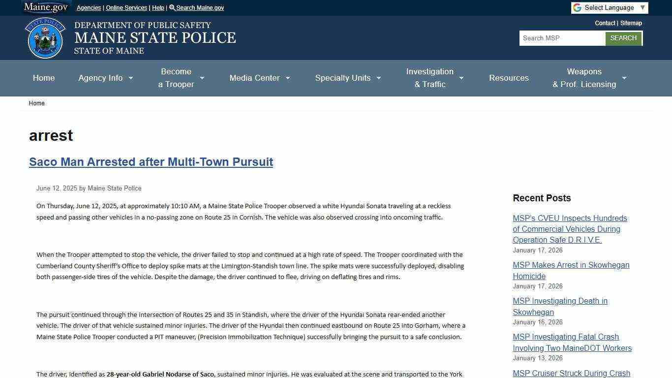
Task: Open MSP Makes Arrest in Skowhegan Homicide
Action: click(571, 270)
